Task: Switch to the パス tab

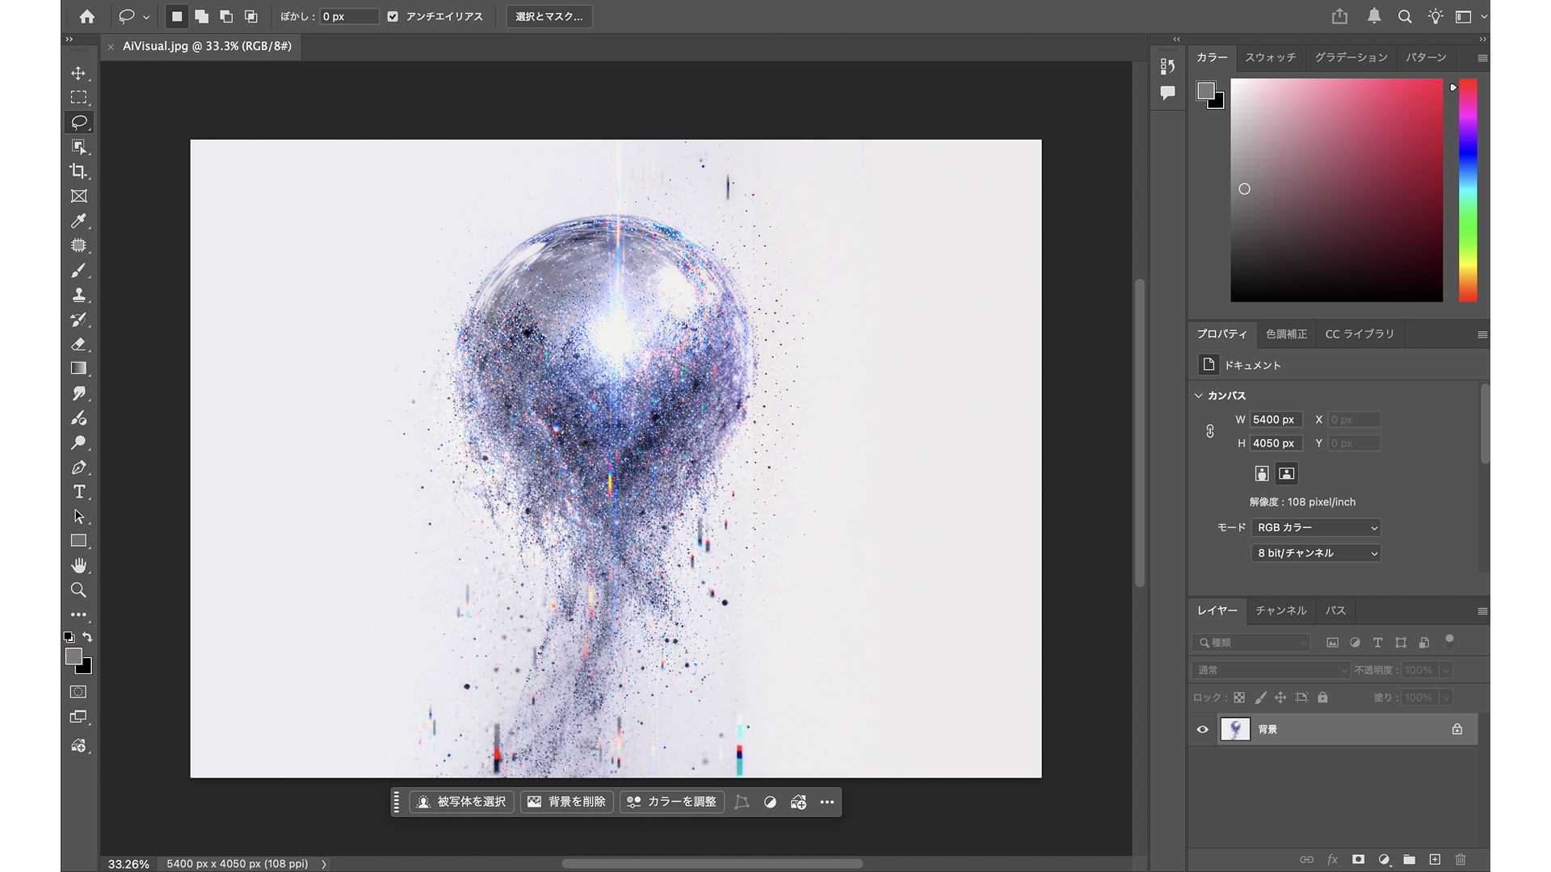Action: 1335,610
